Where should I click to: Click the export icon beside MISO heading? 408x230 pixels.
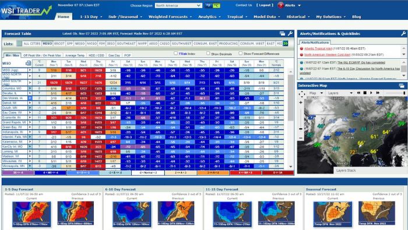28,63
